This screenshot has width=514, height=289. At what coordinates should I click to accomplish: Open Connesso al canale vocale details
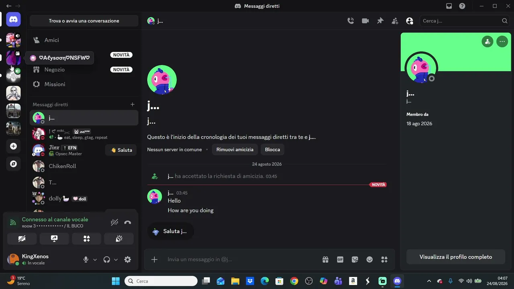click(x=55, y=220)
